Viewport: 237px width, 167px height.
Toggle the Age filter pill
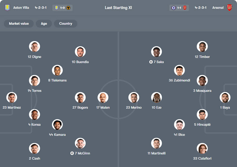pyautogui.click(x=44, y=24)
